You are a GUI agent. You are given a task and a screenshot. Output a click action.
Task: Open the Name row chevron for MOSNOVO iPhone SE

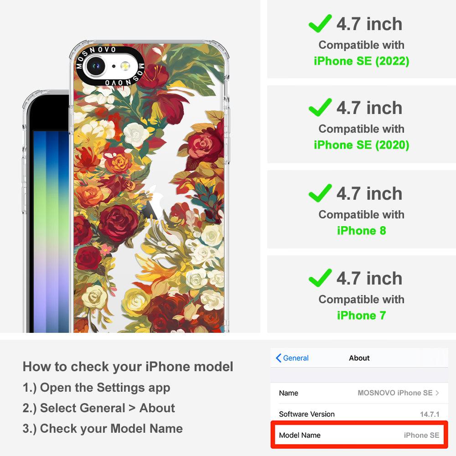coord(437,393)
